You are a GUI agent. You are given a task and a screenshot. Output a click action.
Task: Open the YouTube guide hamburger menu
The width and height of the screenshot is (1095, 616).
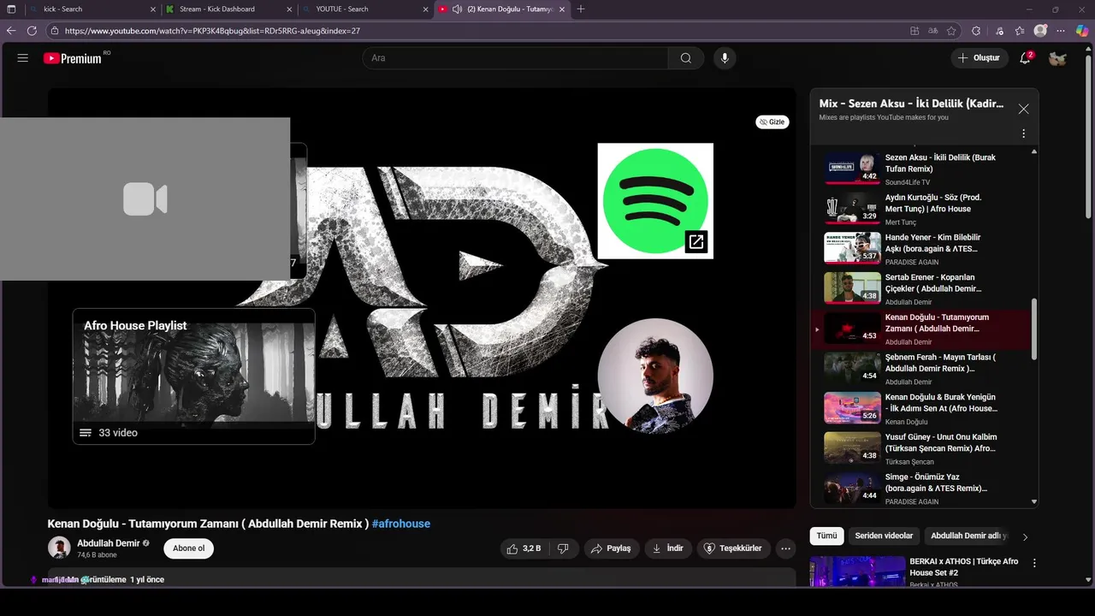[x=23, y=58]
